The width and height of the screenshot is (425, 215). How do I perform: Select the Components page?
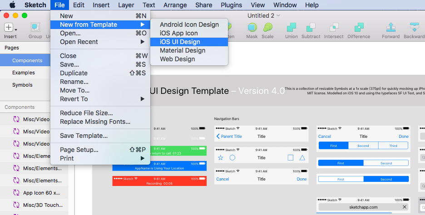coord(25,60)
